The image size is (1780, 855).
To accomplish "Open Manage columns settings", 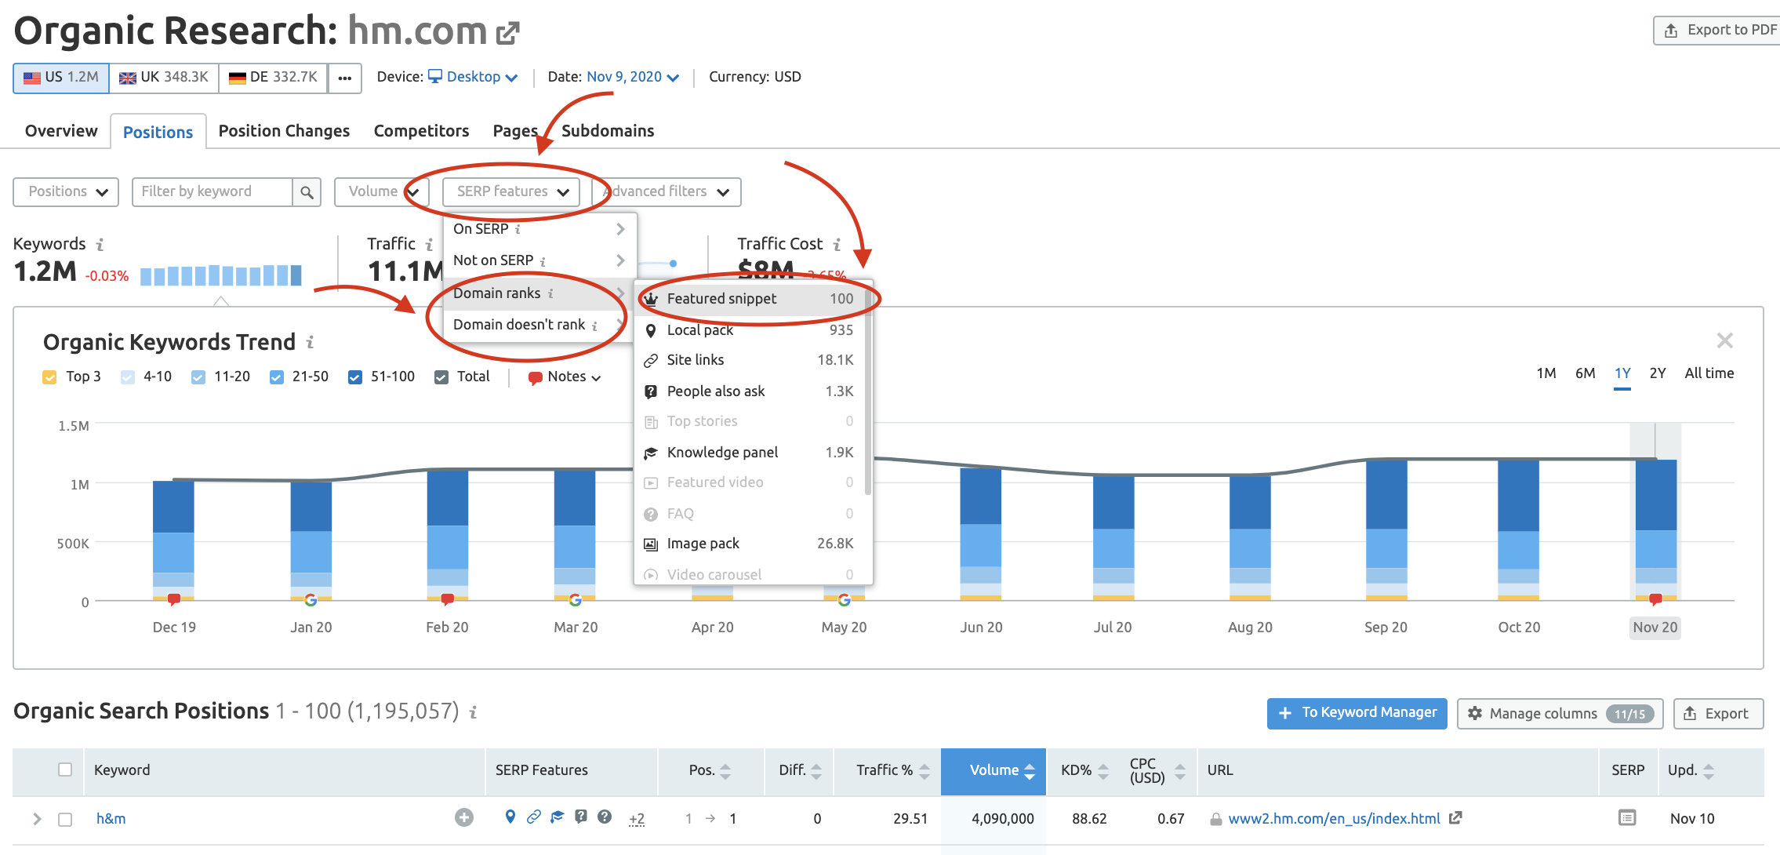I will [1560, 714].
